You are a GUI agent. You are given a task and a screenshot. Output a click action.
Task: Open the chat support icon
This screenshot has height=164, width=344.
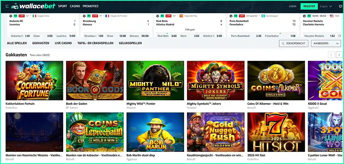(x=340, y=6)
